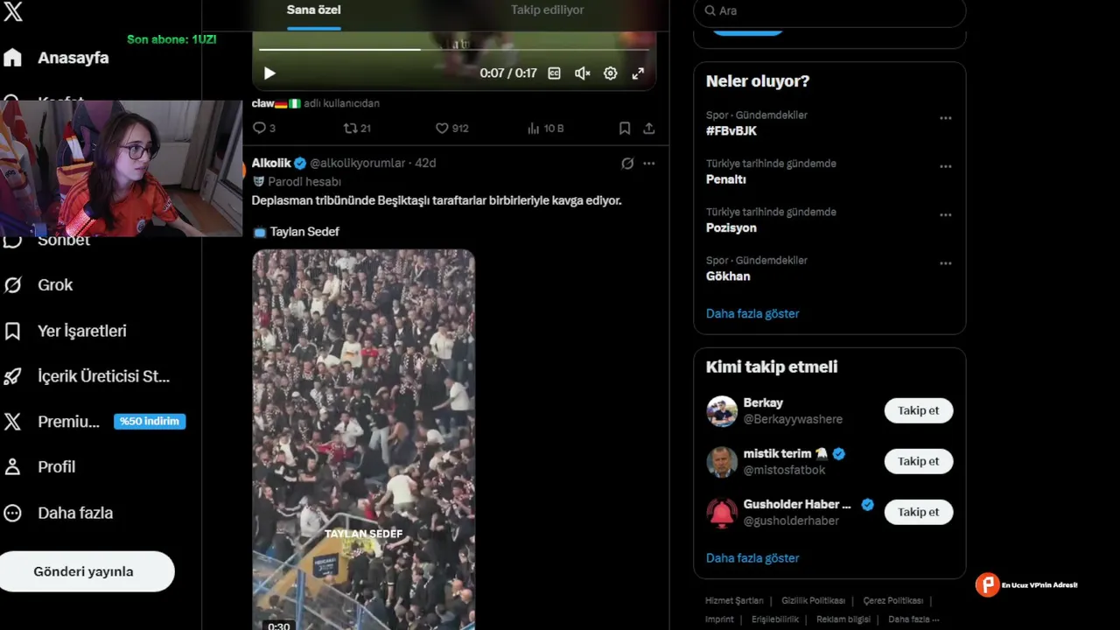The height and width of the screenshot is (630, 1120).
Task: Bookmark the top post
Action: tap(625, 128)
